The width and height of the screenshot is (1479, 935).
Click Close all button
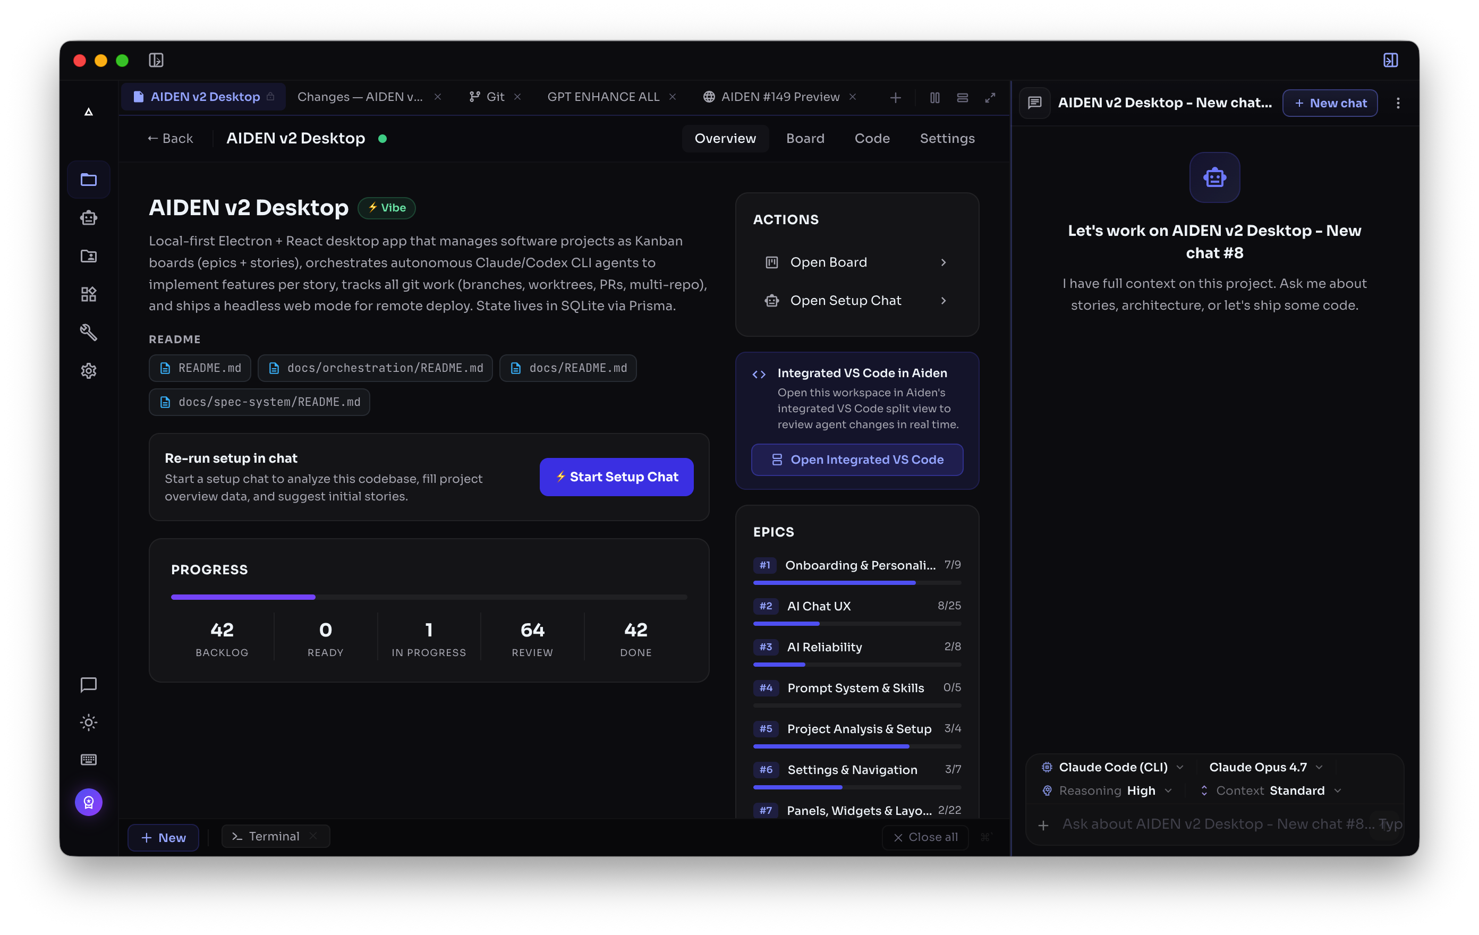(x=924, y=837)
